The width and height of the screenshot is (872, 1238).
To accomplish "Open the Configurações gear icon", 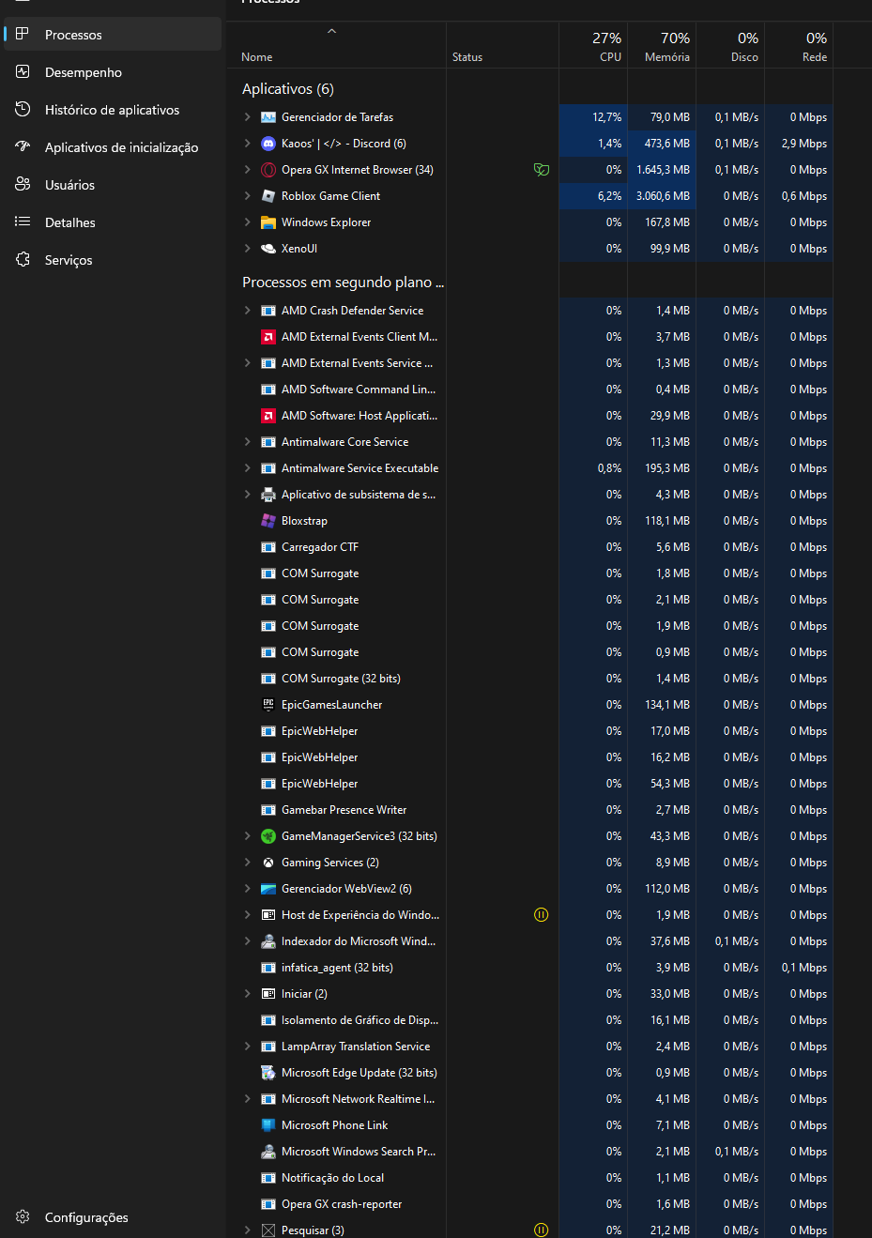I will pyautogui.click(x=23, y=1216).
